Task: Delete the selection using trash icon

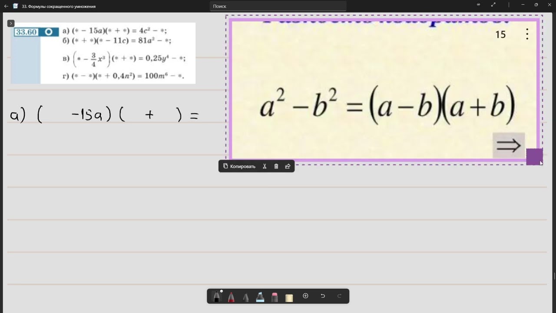Action: click(x=276, y=166)
